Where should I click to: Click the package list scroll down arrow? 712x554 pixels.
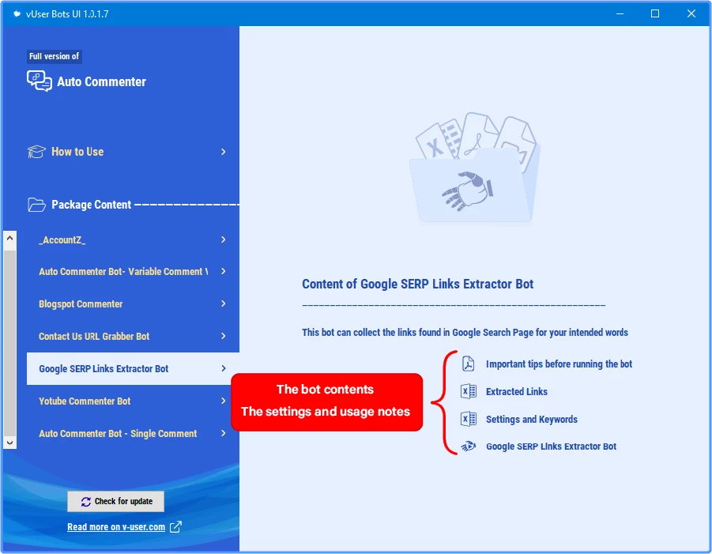click(10, 443)
